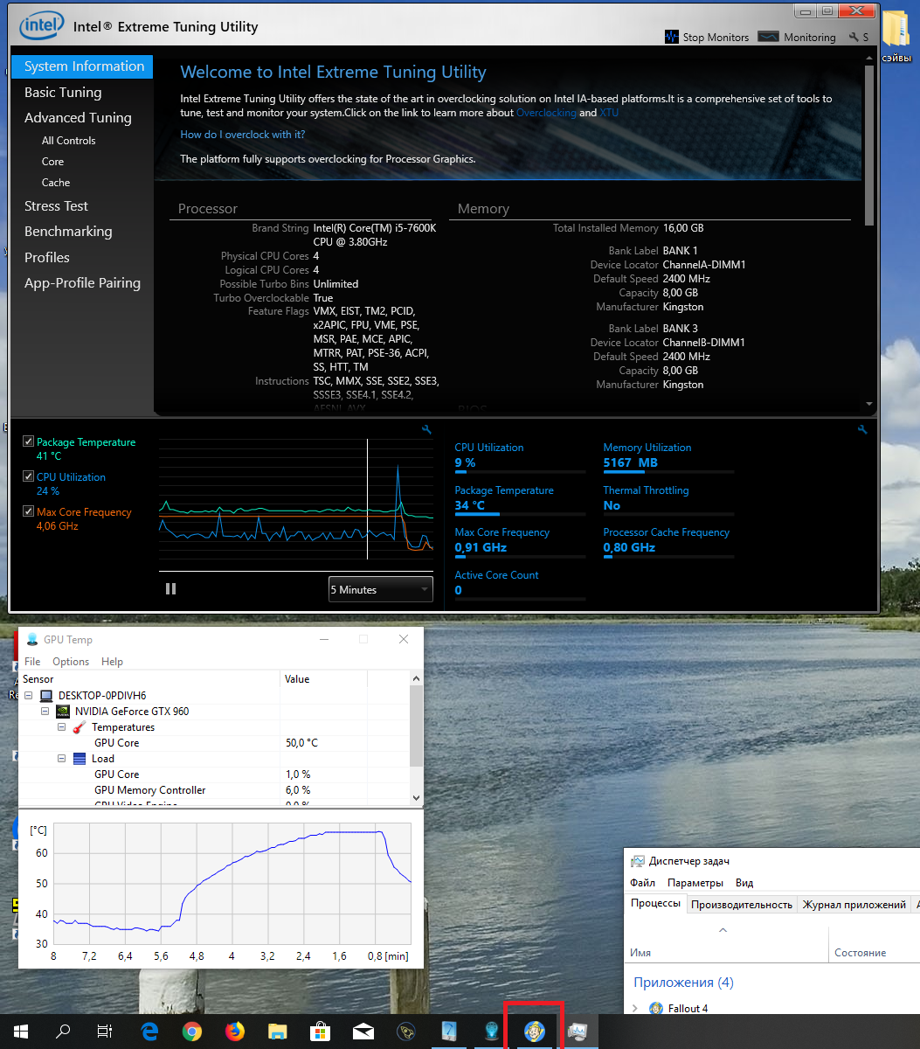This screenshot has width=920, height=1049.
Task: Uncheck Package Temperature graph checkbox
Action: click(x=29, y=441)
